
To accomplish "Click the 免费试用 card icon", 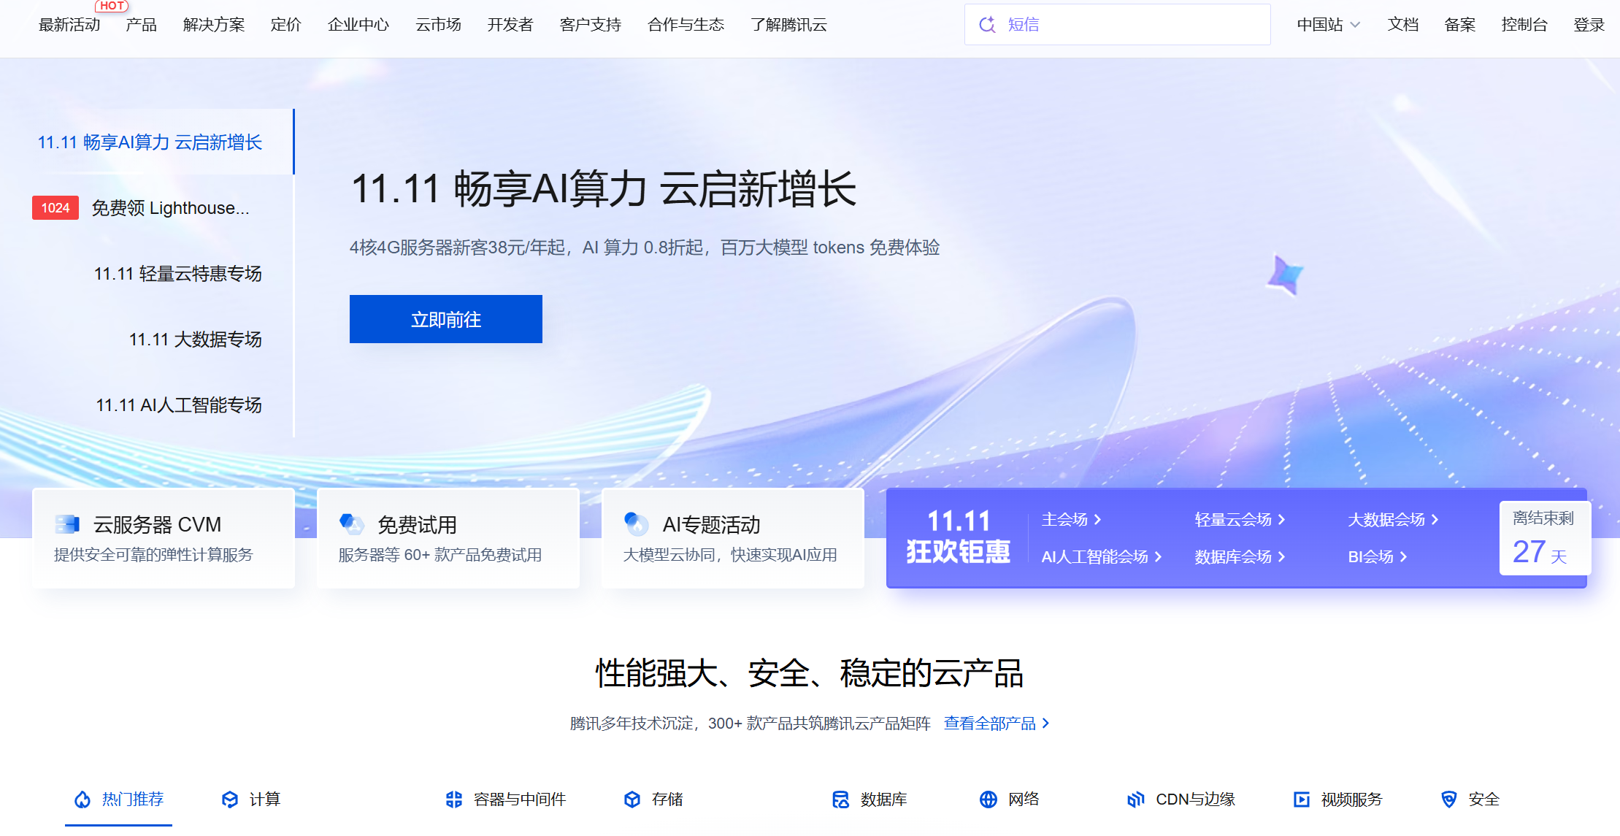I will 352,524.
